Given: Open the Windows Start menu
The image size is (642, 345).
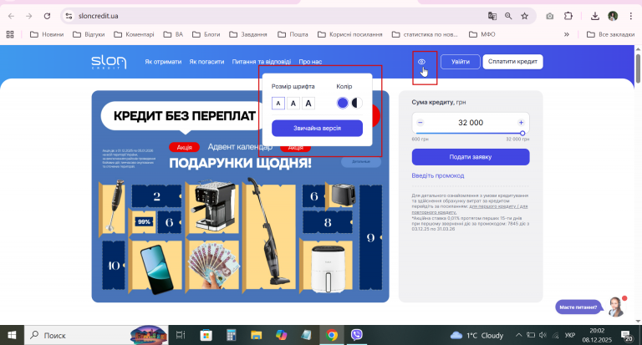Looking at the screenshot, I should (12, 335).
